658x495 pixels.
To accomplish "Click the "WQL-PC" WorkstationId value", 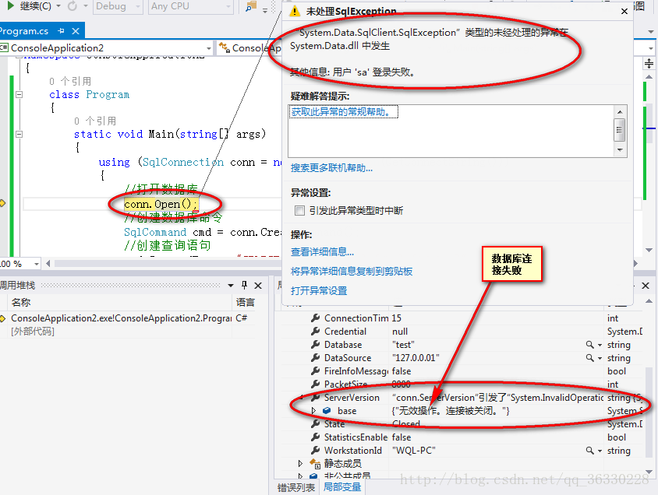I will [414, 451].
